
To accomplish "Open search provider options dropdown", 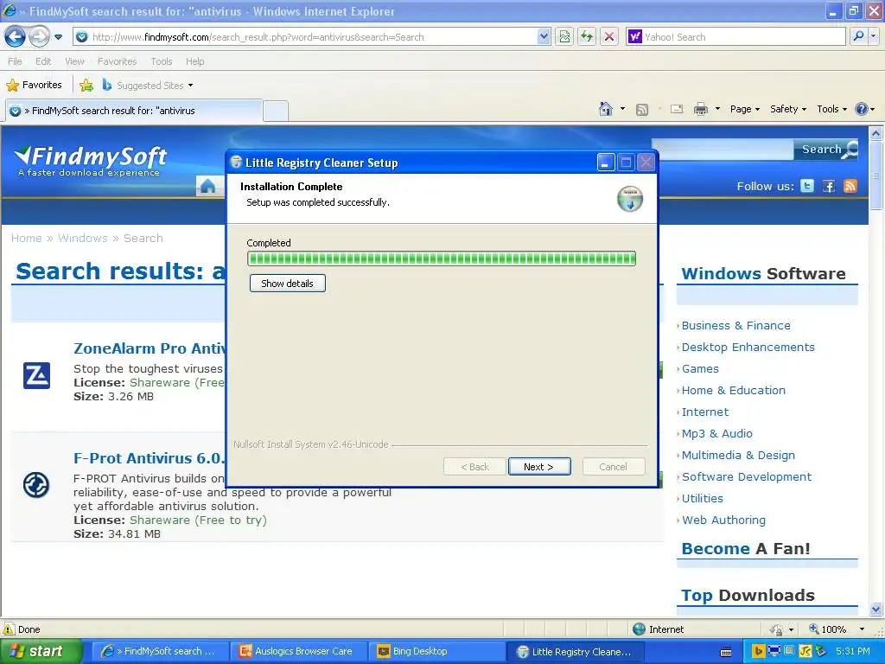I will [873, 36].
